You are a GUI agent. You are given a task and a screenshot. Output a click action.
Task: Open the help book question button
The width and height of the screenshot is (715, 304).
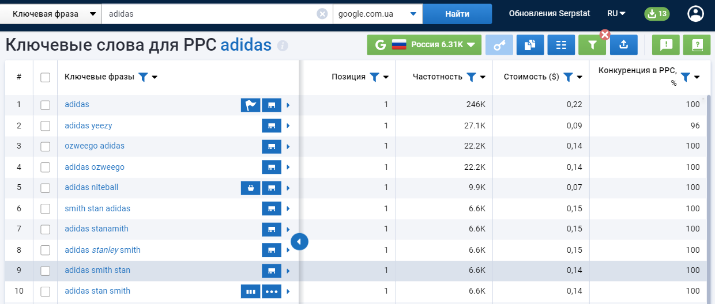(x=697, y=45)
